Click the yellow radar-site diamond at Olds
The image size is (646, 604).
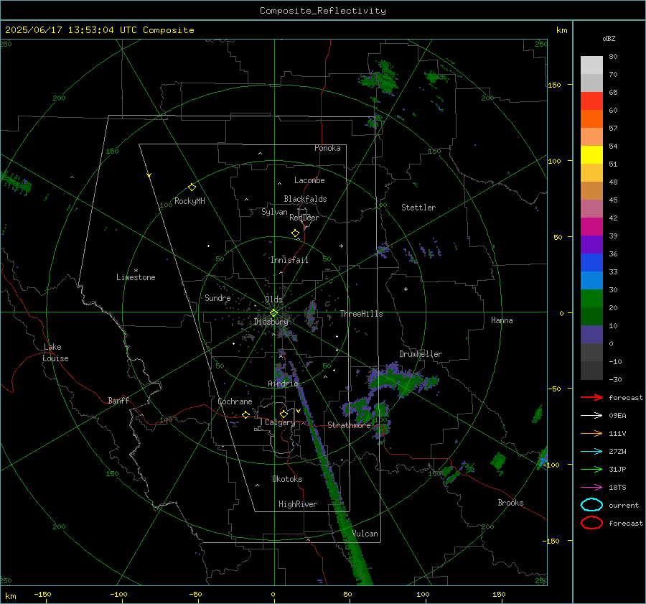(273, 313)
